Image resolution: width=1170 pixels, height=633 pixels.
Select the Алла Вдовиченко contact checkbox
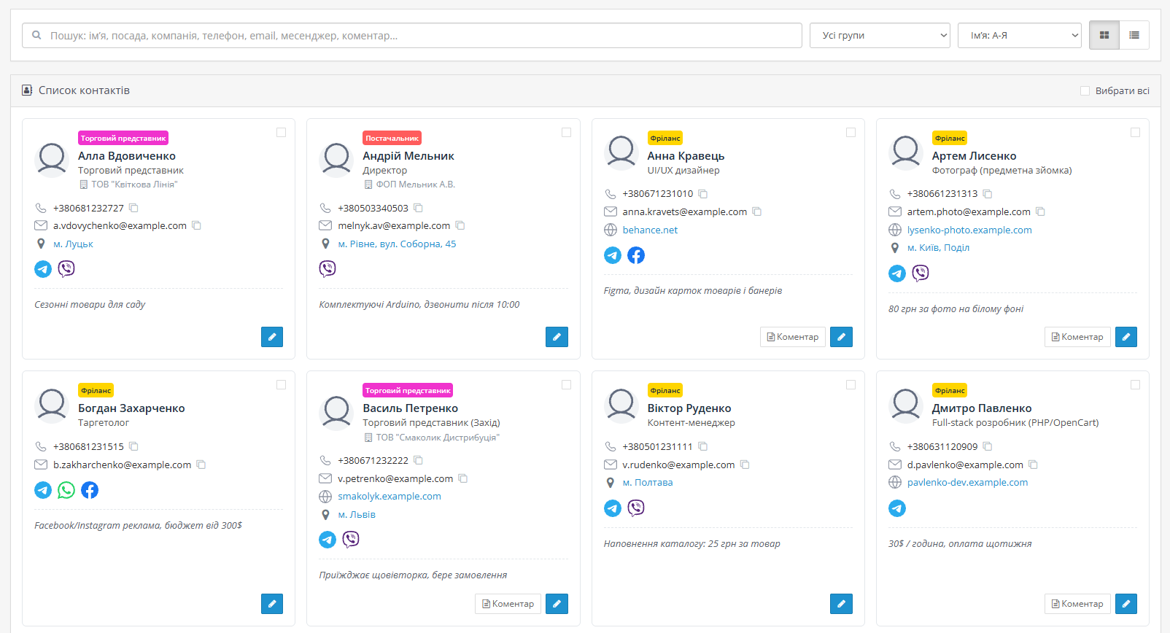pyautogui.click(x=281, y=133)
